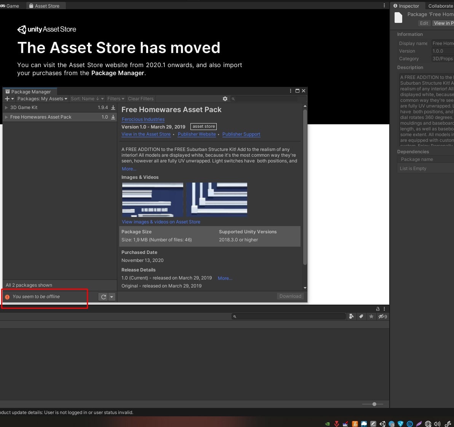
Task: Open the Filters dropdown
Action: (x=115, y=99)
